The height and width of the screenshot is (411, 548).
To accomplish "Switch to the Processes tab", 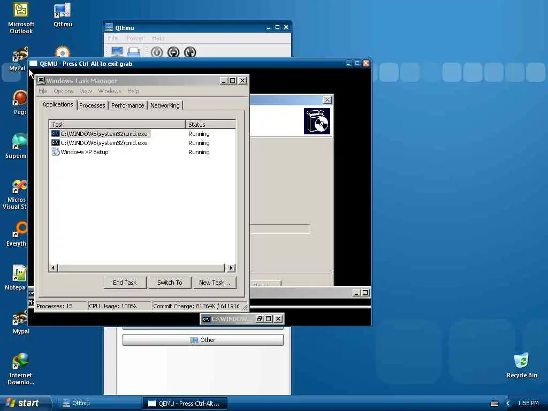I will [92, 105].
